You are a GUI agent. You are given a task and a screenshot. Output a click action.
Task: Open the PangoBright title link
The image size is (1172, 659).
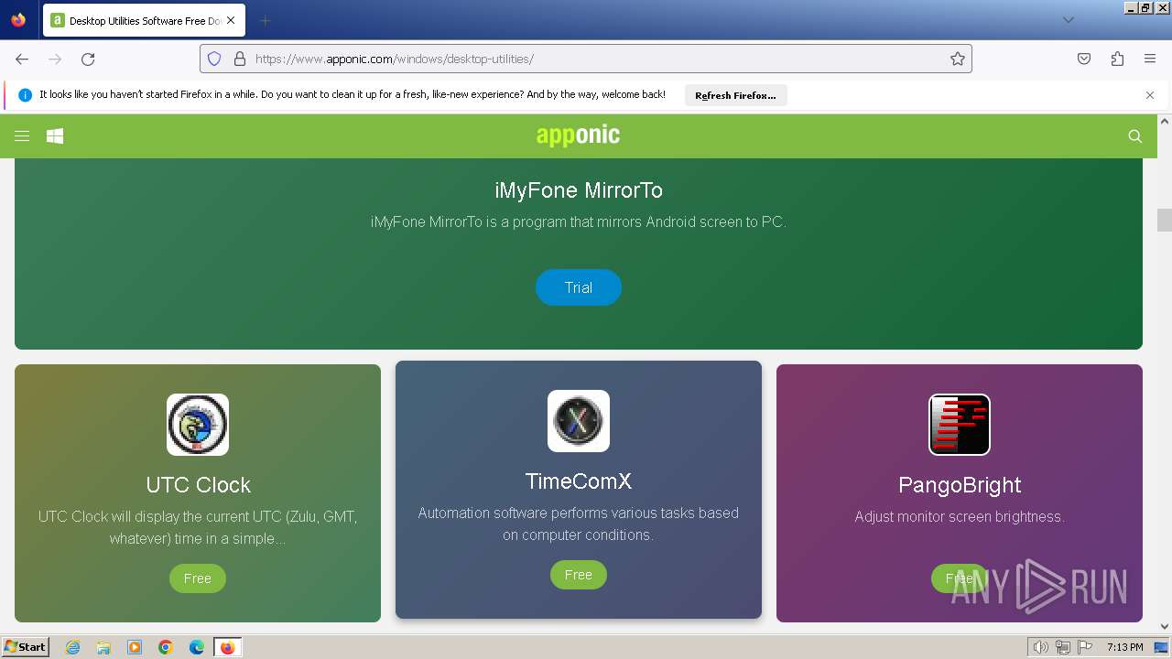[960, 485]
